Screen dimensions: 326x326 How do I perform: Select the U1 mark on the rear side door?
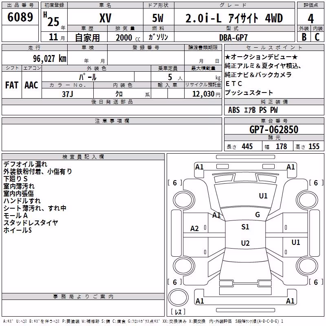click(296, 242)
